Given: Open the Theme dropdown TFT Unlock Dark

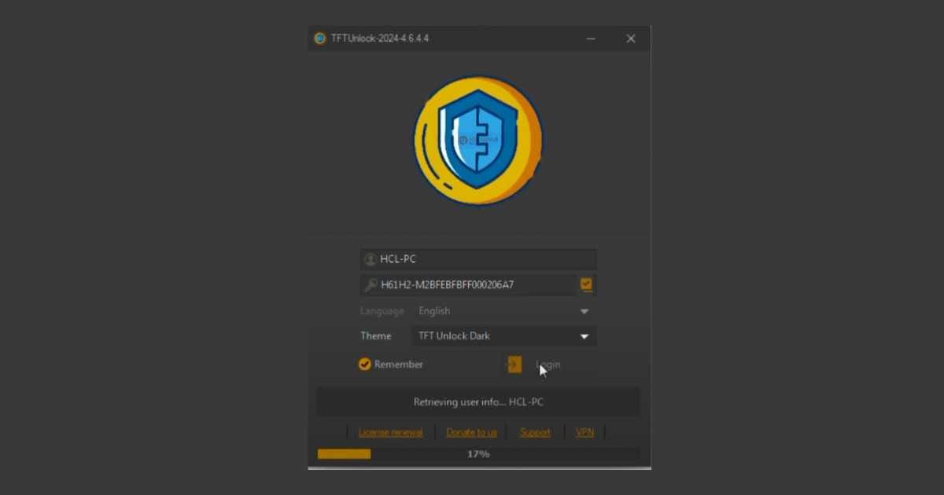Looking at the screenshot, I should coord(503,336).
